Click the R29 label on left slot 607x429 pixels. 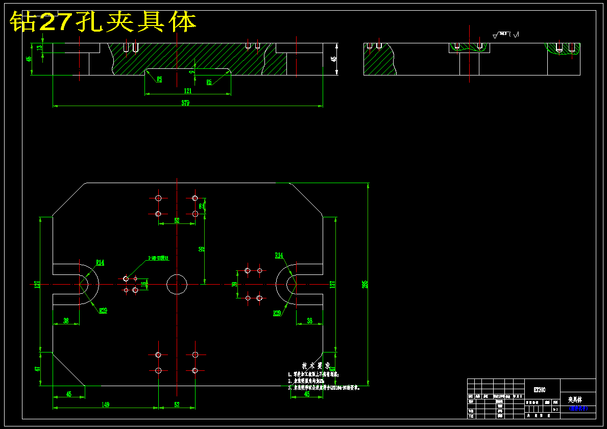click(x=103, y=311)
